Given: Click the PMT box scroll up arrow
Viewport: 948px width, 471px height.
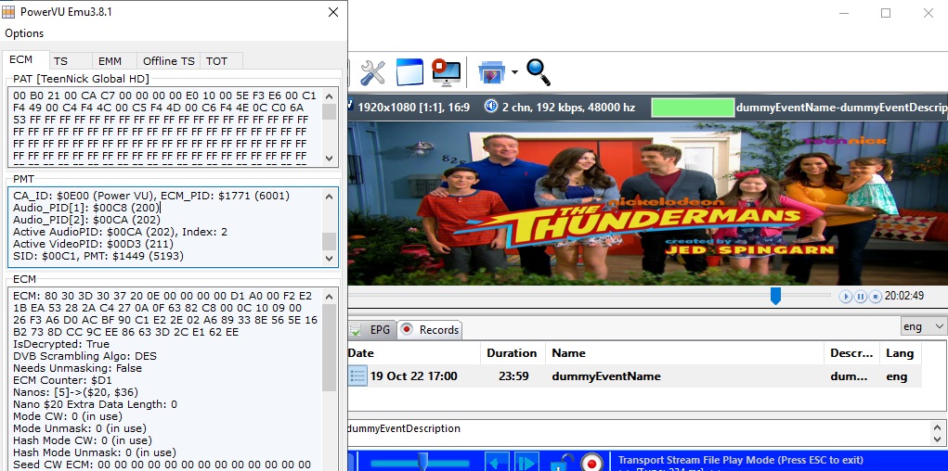Looking at the screenshot, I should point(329,196).
